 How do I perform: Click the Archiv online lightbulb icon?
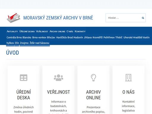pyautogui.click(x=94, y=77)
